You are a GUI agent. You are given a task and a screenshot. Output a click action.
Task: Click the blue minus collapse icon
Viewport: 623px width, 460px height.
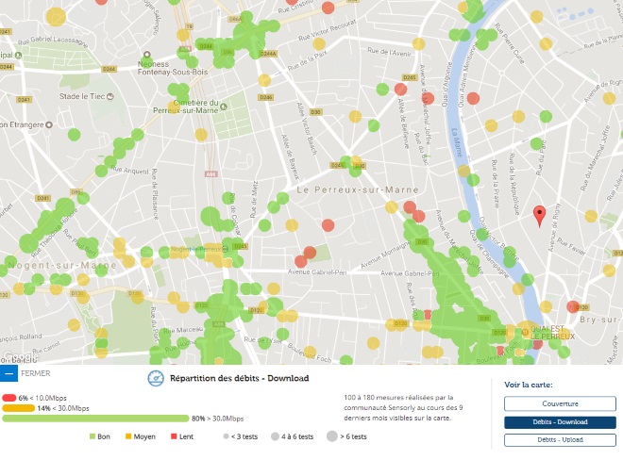11,371
